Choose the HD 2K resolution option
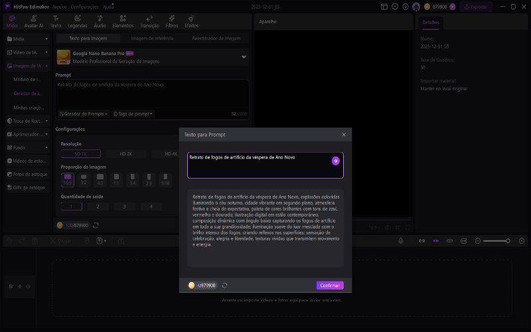The height and width of the screenshot is (332, 531). click(127, 154)
